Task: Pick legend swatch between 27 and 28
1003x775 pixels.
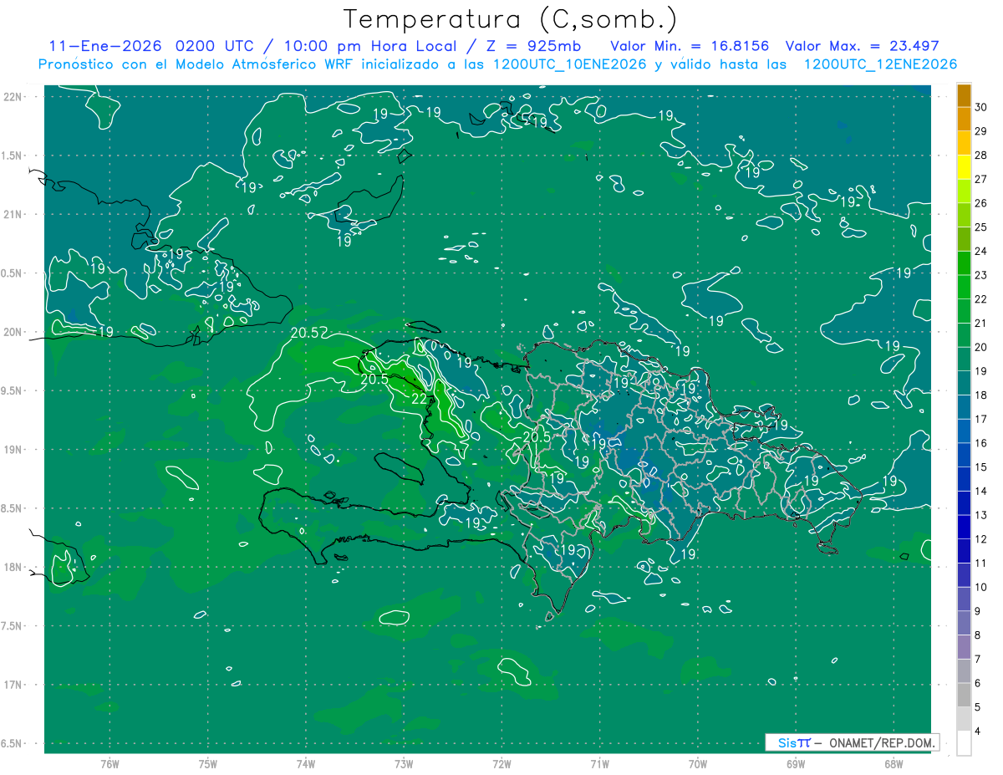Action: click(x=964, y=167)
